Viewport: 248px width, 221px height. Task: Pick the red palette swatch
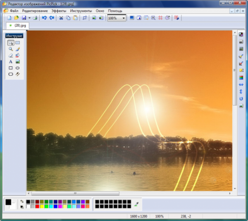tap(37, 206)
